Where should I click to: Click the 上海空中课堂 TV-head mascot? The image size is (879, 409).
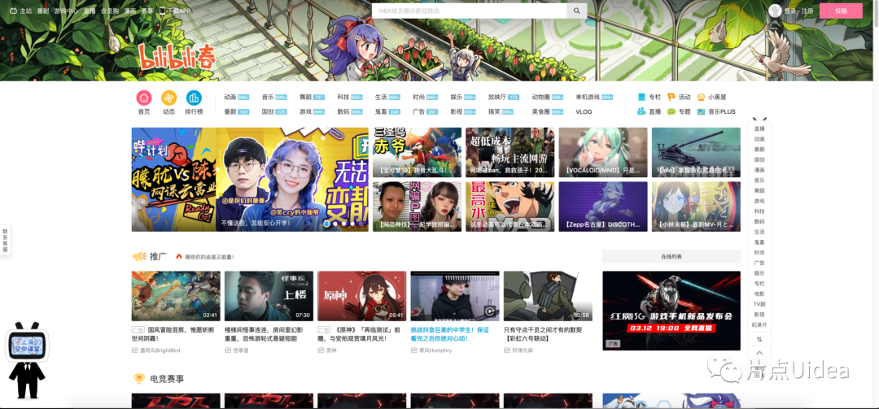(x=26, y=359)
